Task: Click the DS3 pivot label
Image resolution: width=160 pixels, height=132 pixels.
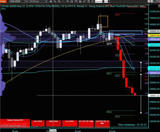Action: click(x=117, y=117)
